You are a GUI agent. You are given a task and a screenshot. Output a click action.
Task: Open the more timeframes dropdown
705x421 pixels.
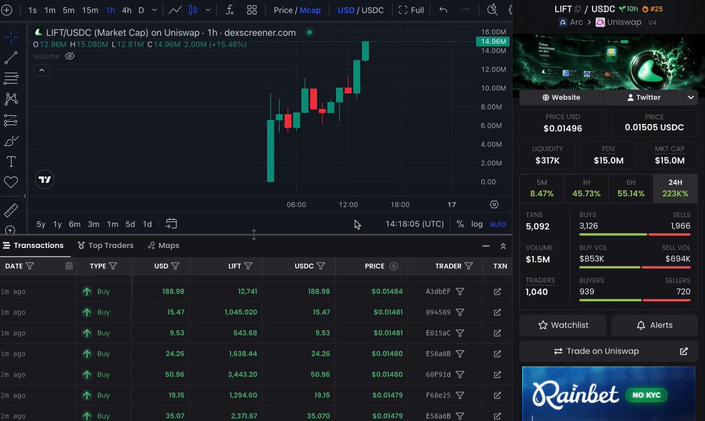154,10
